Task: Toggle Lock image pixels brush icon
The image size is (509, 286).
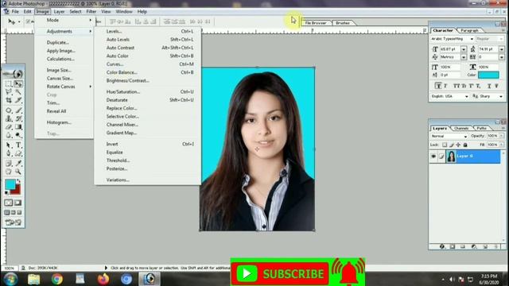Action: (451, 145)
